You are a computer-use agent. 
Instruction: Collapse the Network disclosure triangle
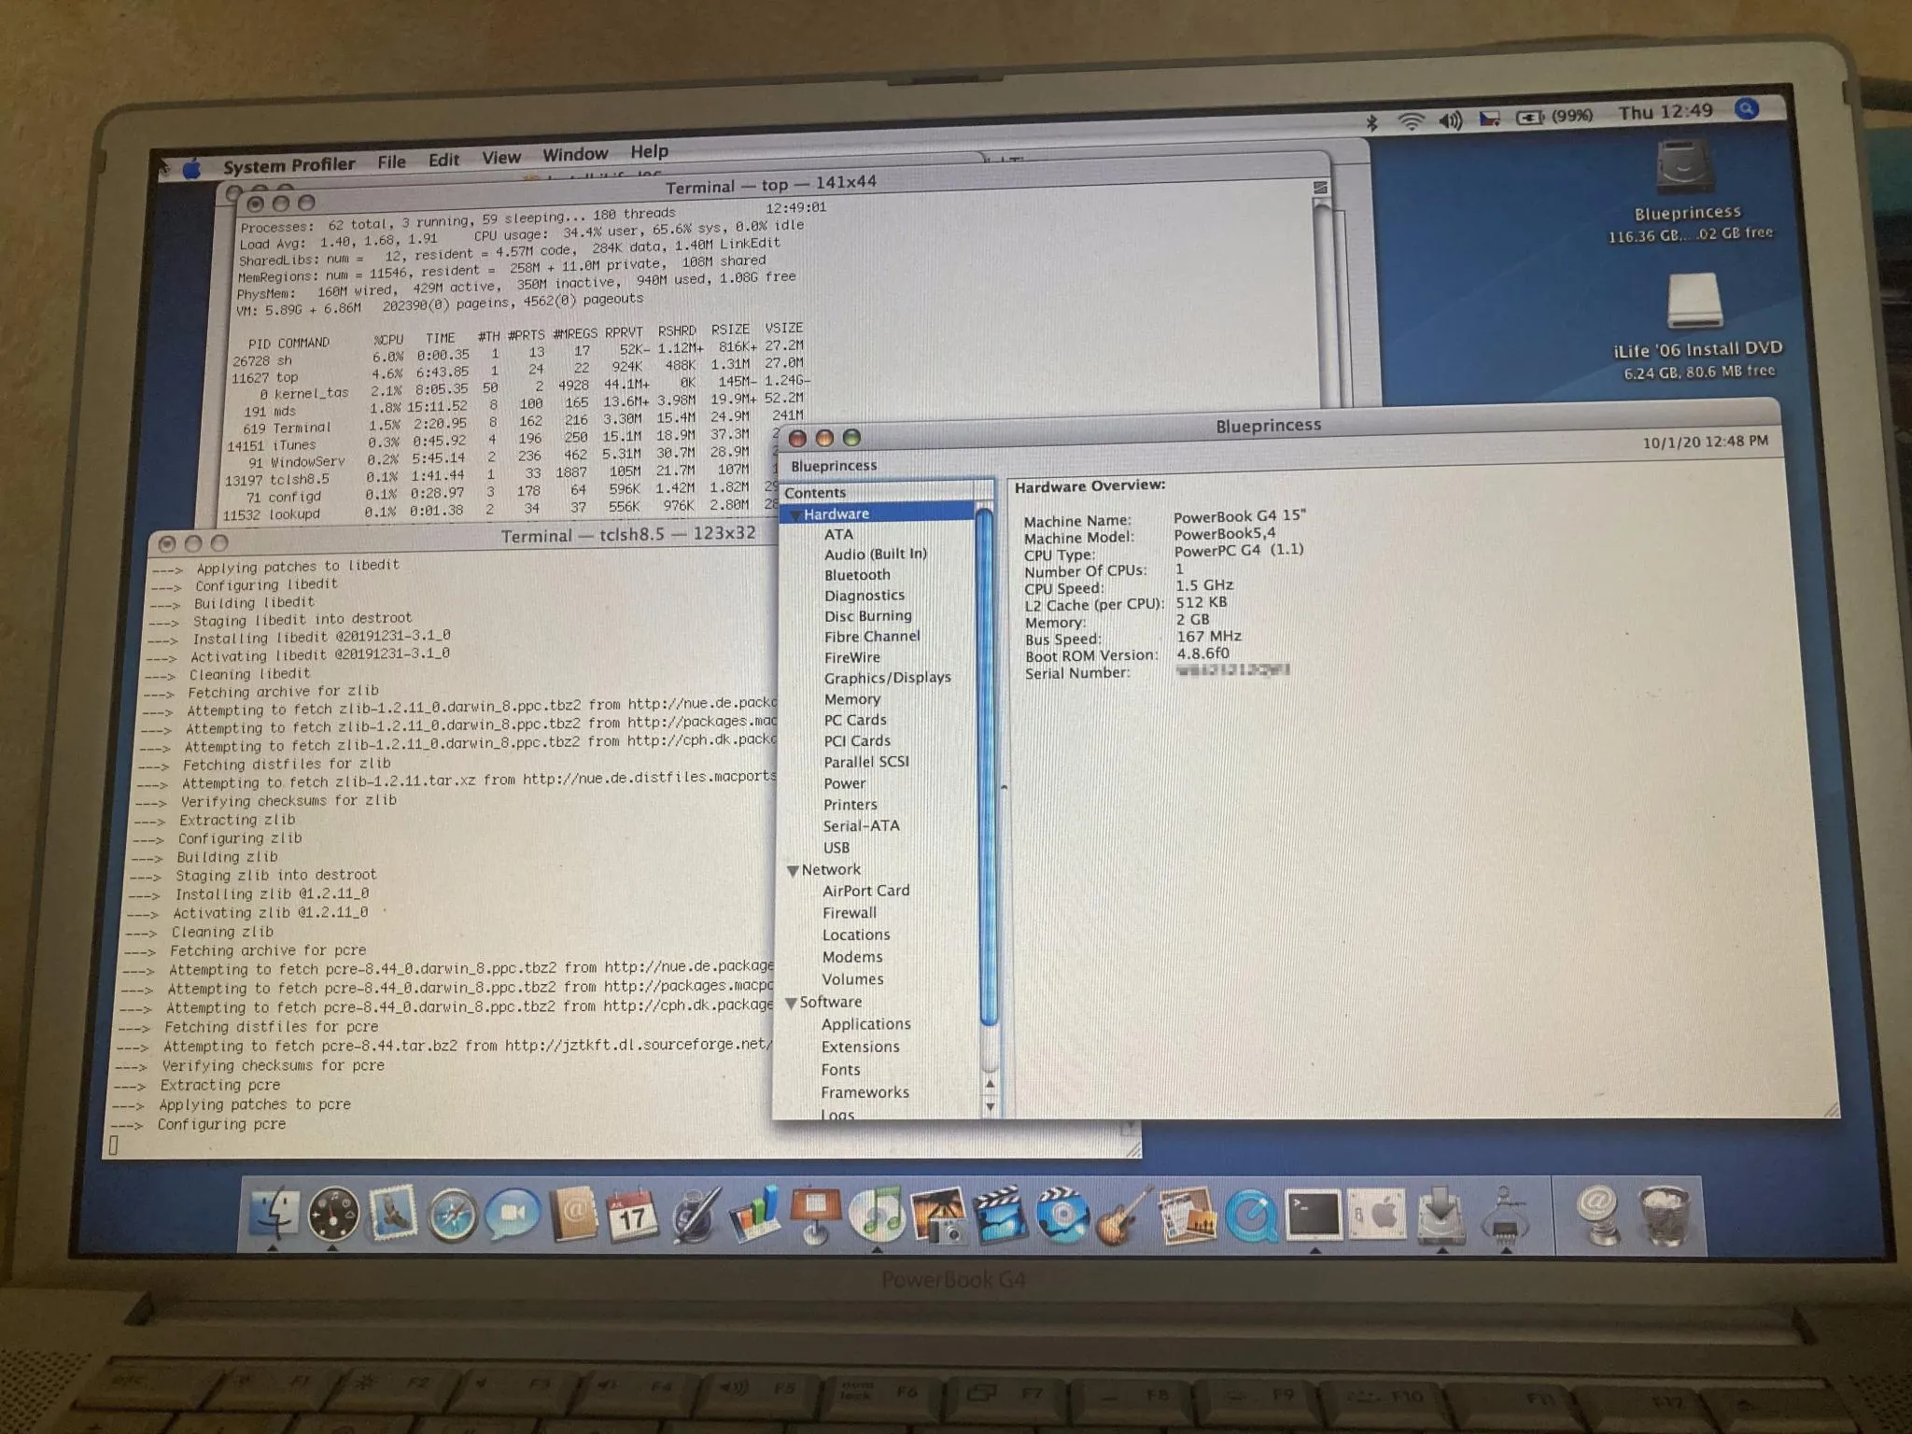point(793,870)
